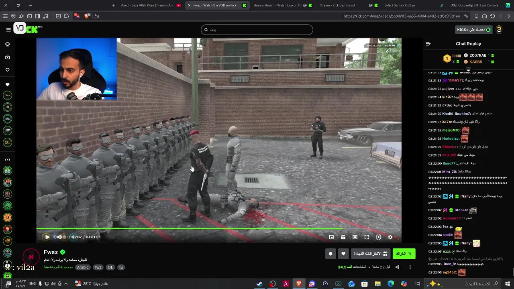Open the clip creation icon in player

click(x=343, y=237)
